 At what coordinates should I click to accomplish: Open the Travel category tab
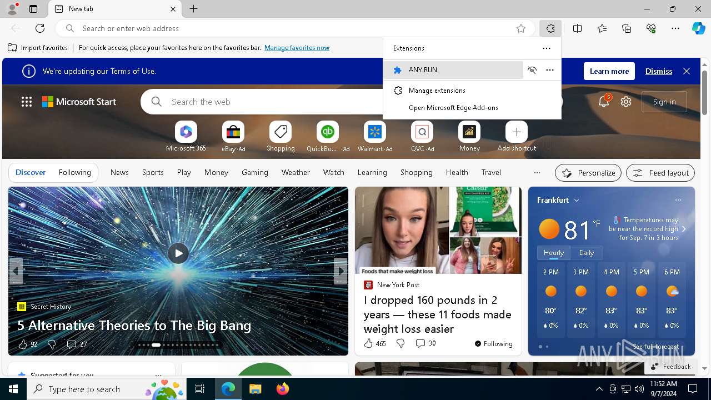click(491, 173)
